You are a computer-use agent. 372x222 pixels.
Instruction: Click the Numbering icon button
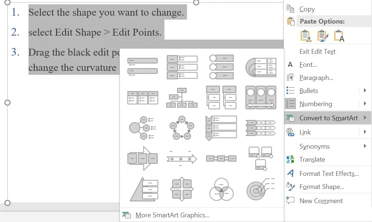(290, 104)
